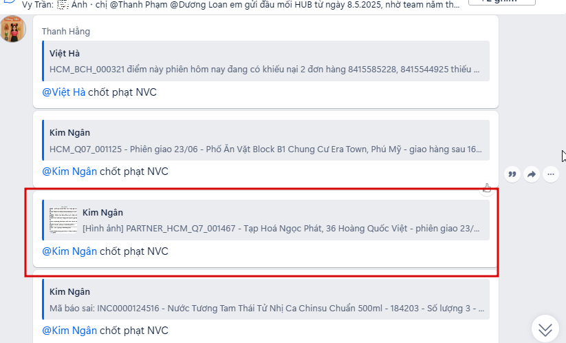Image resolution: width=566 pixels, height=343 pixels.
Task: Open the three-dots more options menu
Action: click(x=550, y=174)
